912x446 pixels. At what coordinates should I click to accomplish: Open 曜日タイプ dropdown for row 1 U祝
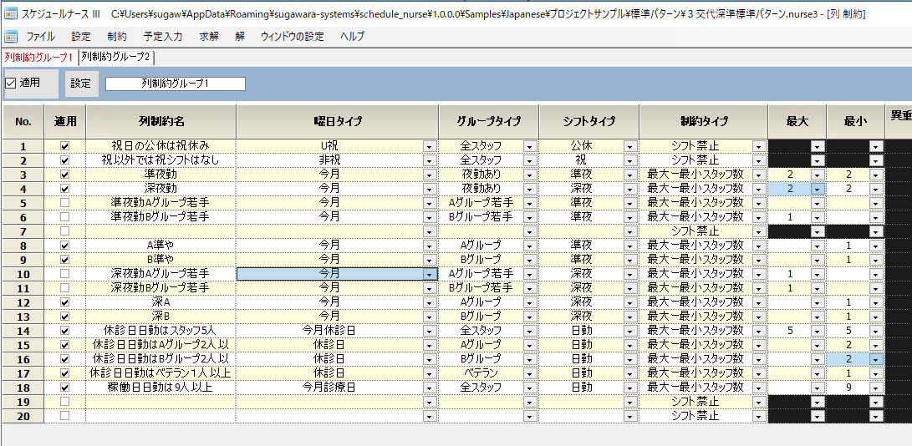[x=430, y=146]
